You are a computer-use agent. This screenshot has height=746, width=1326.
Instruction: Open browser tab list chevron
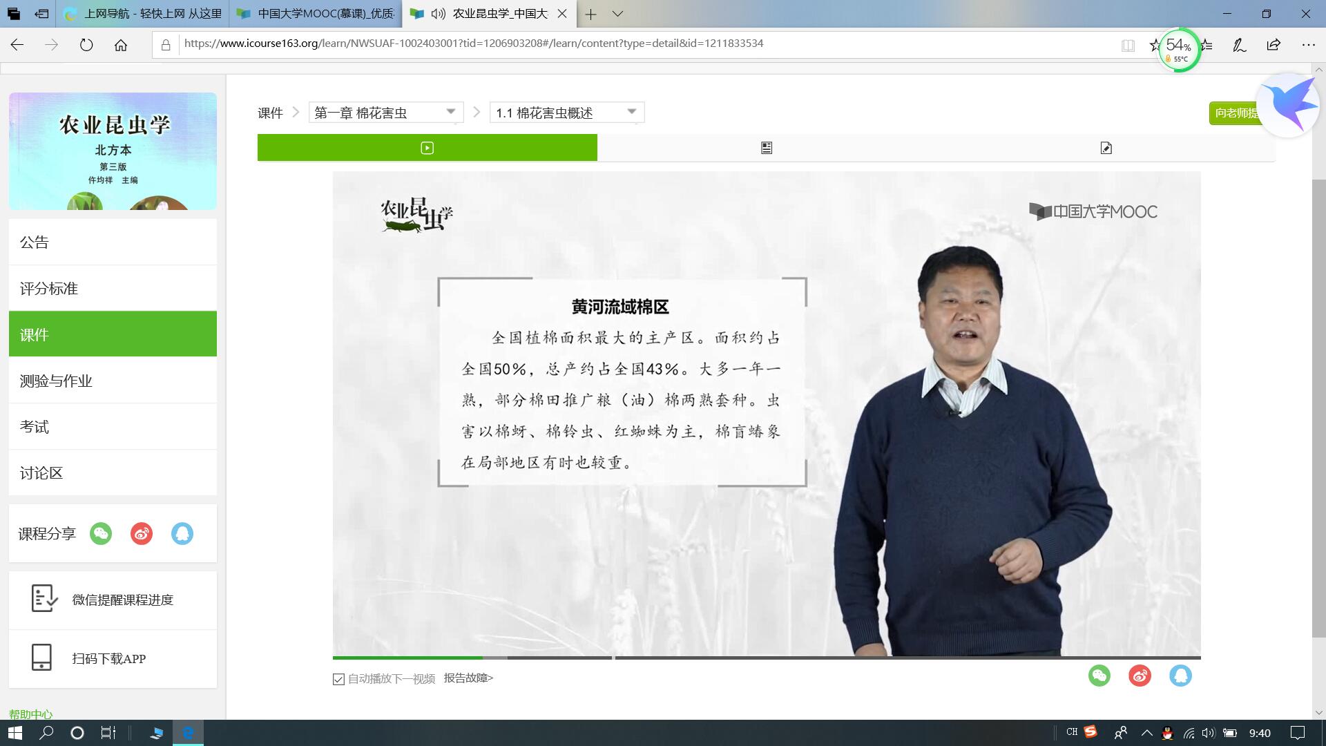617,14
